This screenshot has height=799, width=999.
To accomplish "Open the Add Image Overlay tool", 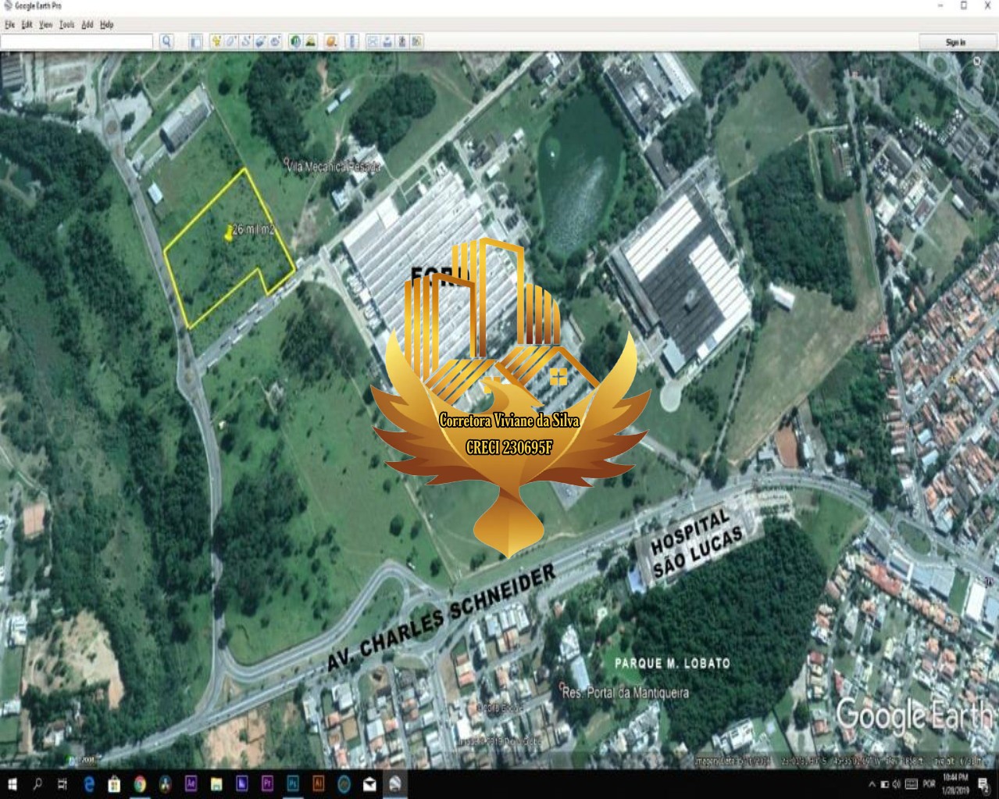I will [261, 43].
